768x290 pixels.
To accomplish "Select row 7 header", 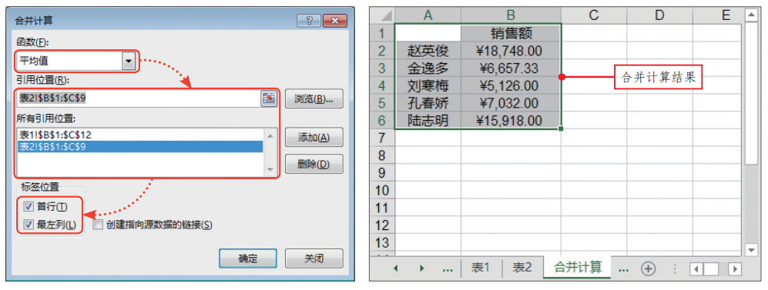I will point(383,138).
